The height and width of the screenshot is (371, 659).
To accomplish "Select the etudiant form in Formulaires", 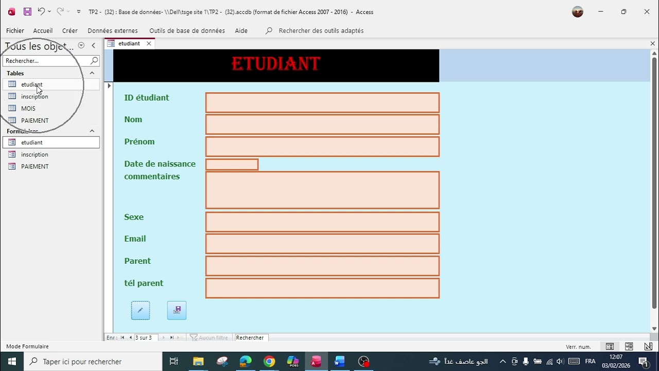I will [x=50, y=142].
